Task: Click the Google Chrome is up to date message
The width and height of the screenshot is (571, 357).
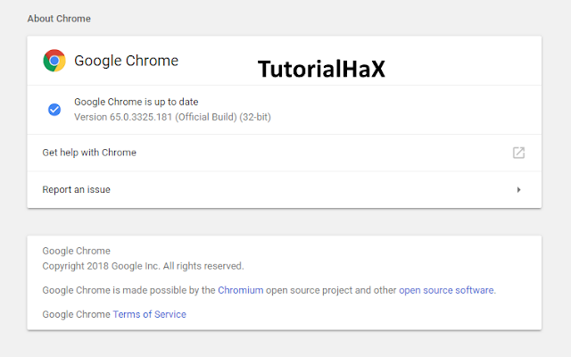Action: tap(137, 102)
